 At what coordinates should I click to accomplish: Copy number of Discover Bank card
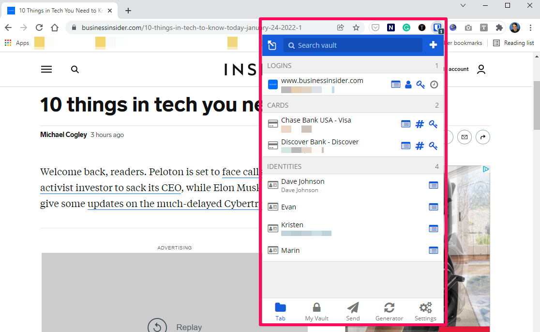[x=420, y=146]
